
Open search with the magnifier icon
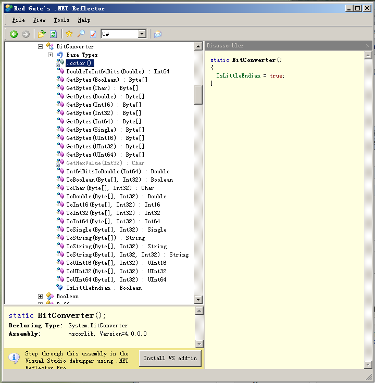click(x=81, y=34)
